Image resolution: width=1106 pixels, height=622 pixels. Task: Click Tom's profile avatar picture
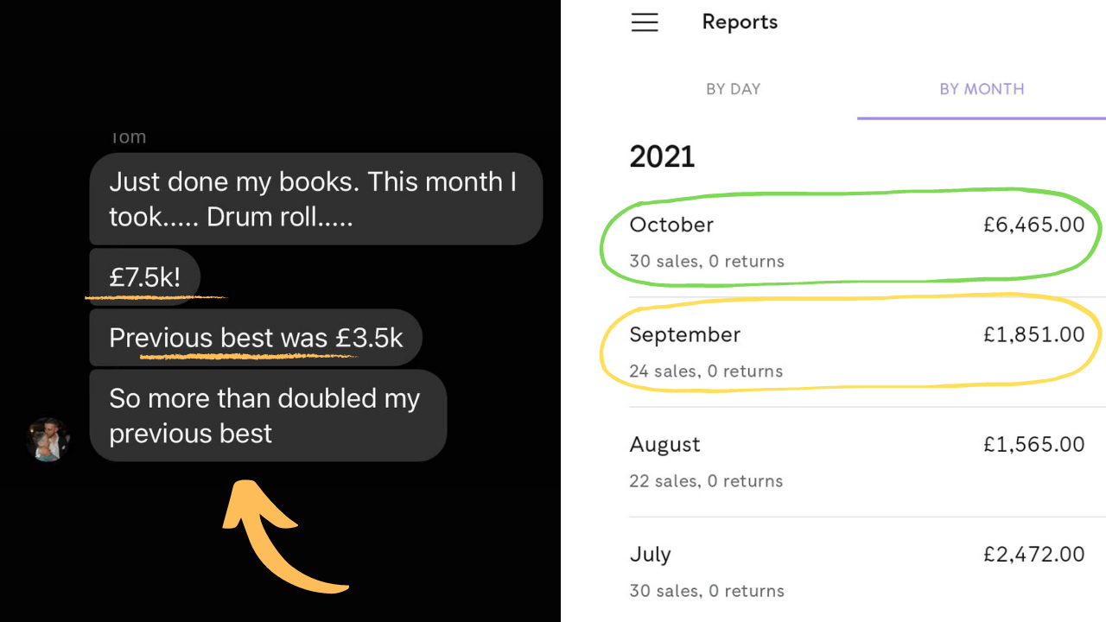[x=48, y=439]
